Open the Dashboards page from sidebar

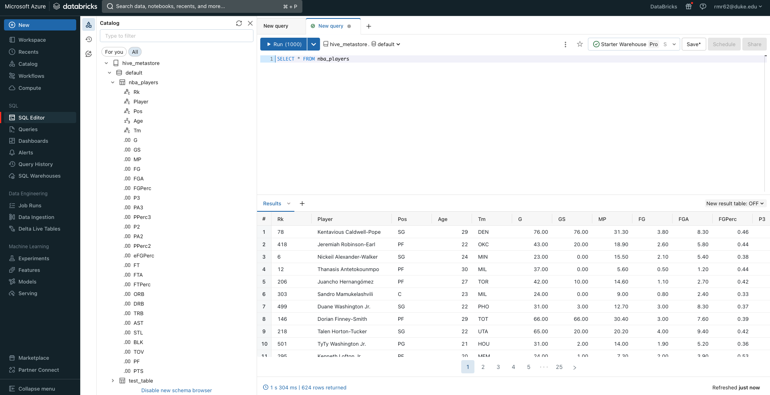(33, 141)
